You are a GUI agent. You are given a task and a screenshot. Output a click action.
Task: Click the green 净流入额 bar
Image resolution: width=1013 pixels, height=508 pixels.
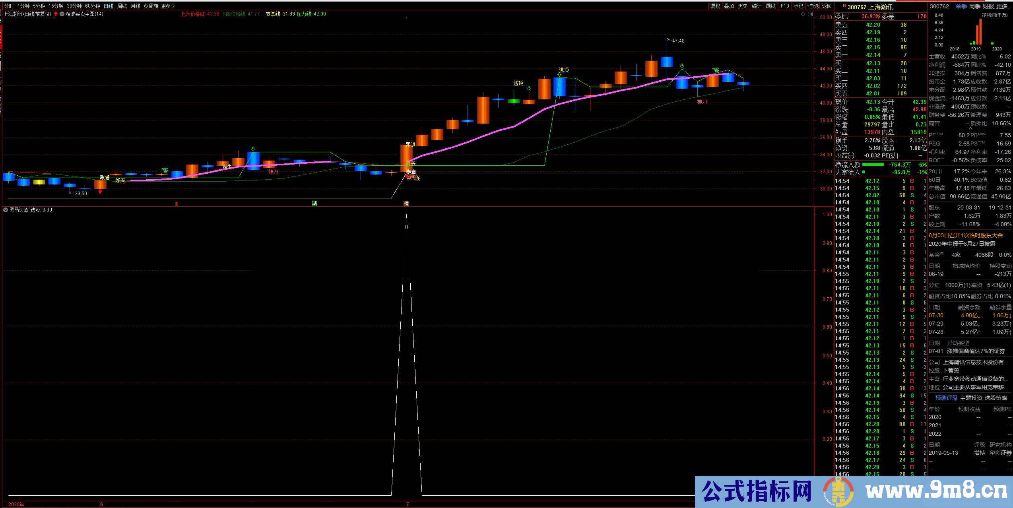(873, 165)
